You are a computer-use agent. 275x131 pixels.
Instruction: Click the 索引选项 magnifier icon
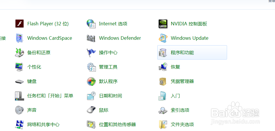(163, 111)
